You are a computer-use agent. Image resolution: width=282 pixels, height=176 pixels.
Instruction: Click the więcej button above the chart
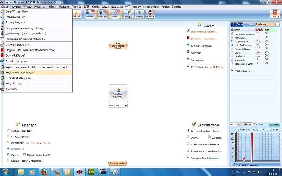pyautogui.click(x=274, y=124)
